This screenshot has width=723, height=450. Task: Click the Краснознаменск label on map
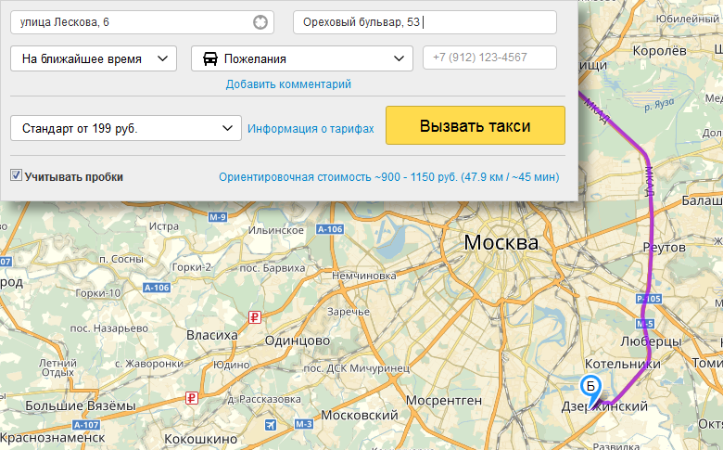(52, 437)
